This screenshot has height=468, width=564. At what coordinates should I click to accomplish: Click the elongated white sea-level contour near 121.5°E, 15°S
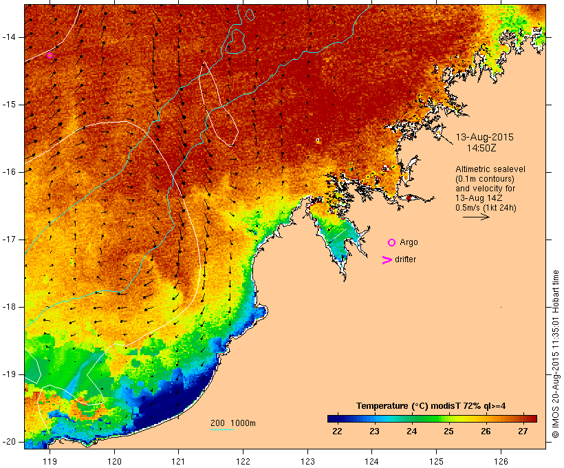coord(219,105)
